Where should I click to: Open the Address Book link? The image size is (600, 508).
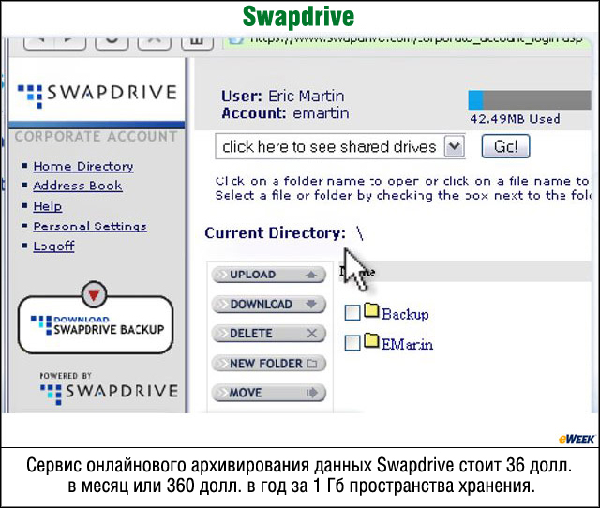pyautogui.click(x=78, y=186)
